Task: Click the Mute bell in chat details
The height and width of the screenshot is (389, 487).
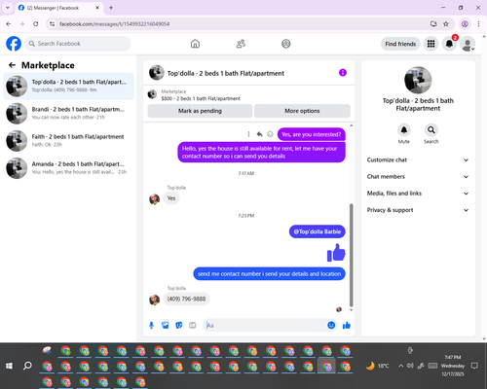Action: (x=404, y=130)
